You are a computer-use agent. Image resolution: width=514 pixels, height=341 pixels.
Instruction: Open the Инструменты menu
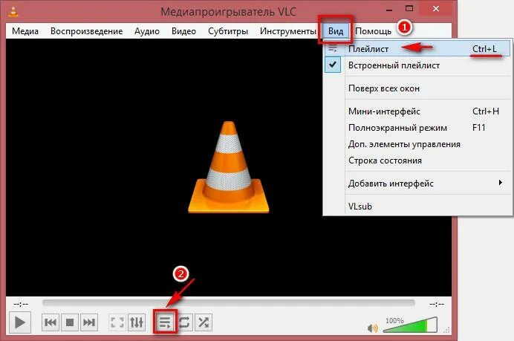click(x=287, y=31)
